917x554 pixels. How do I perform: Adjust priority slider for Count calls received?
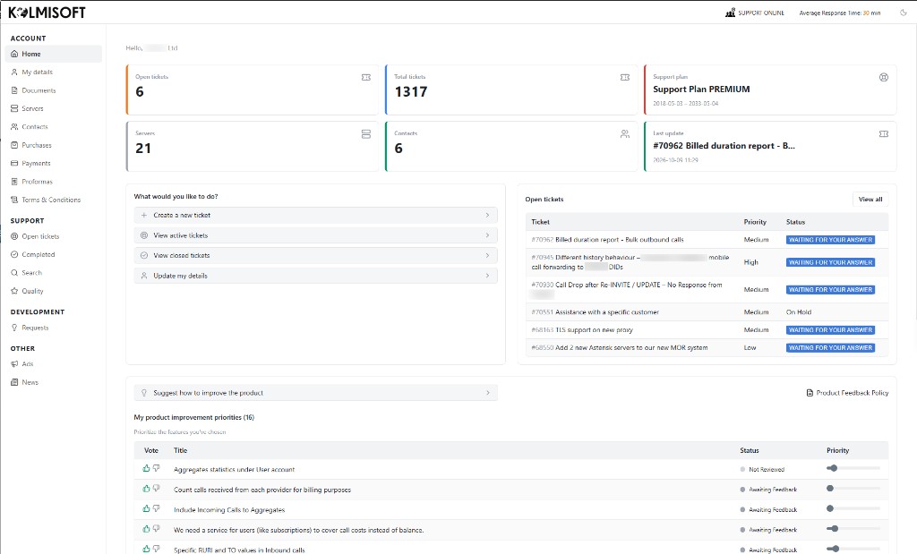tap(853, 488)
